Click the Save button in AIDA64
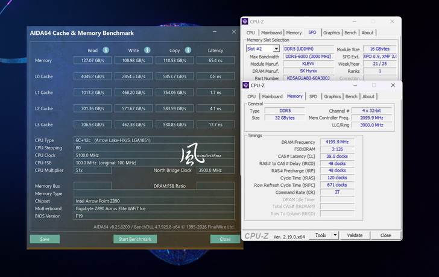Screen dimensions: 439x277 coord(45,239)
